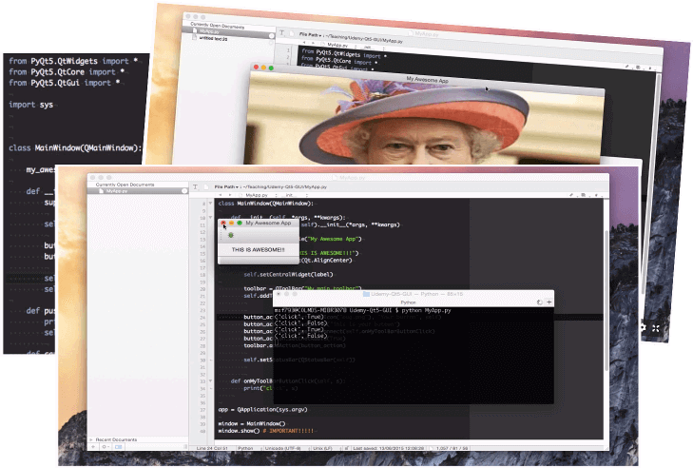Close the small My Awesome App window

pos(223,223)
